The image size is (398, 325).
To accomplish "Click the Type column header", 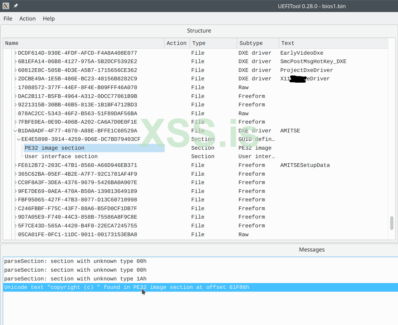I will click(213, 43).
